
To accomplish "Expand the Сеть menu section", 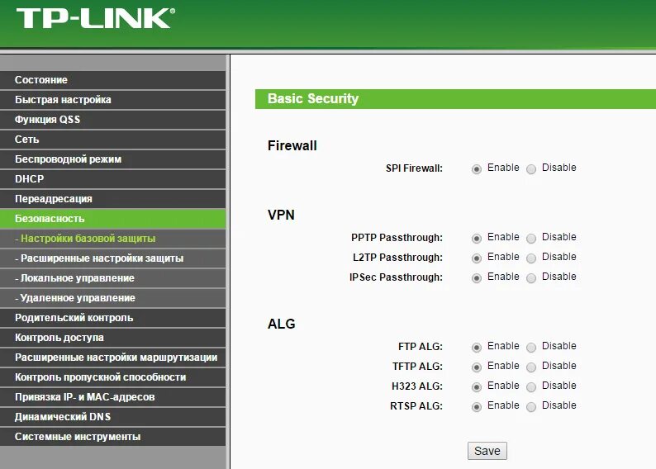I will click(27, 140).
